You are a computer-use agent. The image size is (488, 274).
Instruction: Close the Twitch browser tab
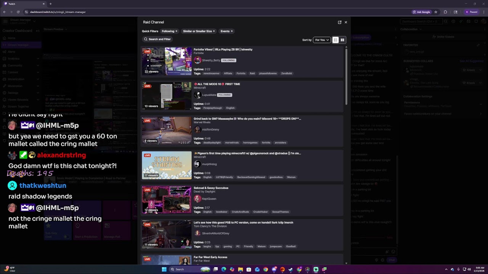[x=43, y=4]
